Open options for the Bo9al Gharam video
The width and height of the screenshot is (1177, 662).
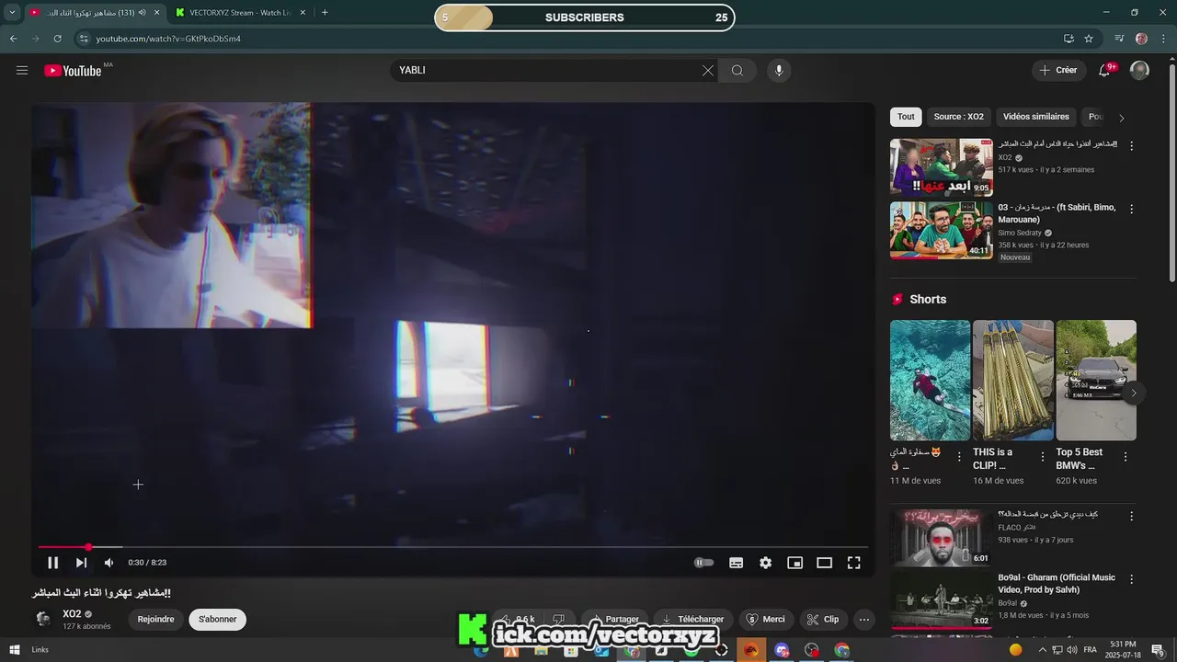click(1131, 579)
